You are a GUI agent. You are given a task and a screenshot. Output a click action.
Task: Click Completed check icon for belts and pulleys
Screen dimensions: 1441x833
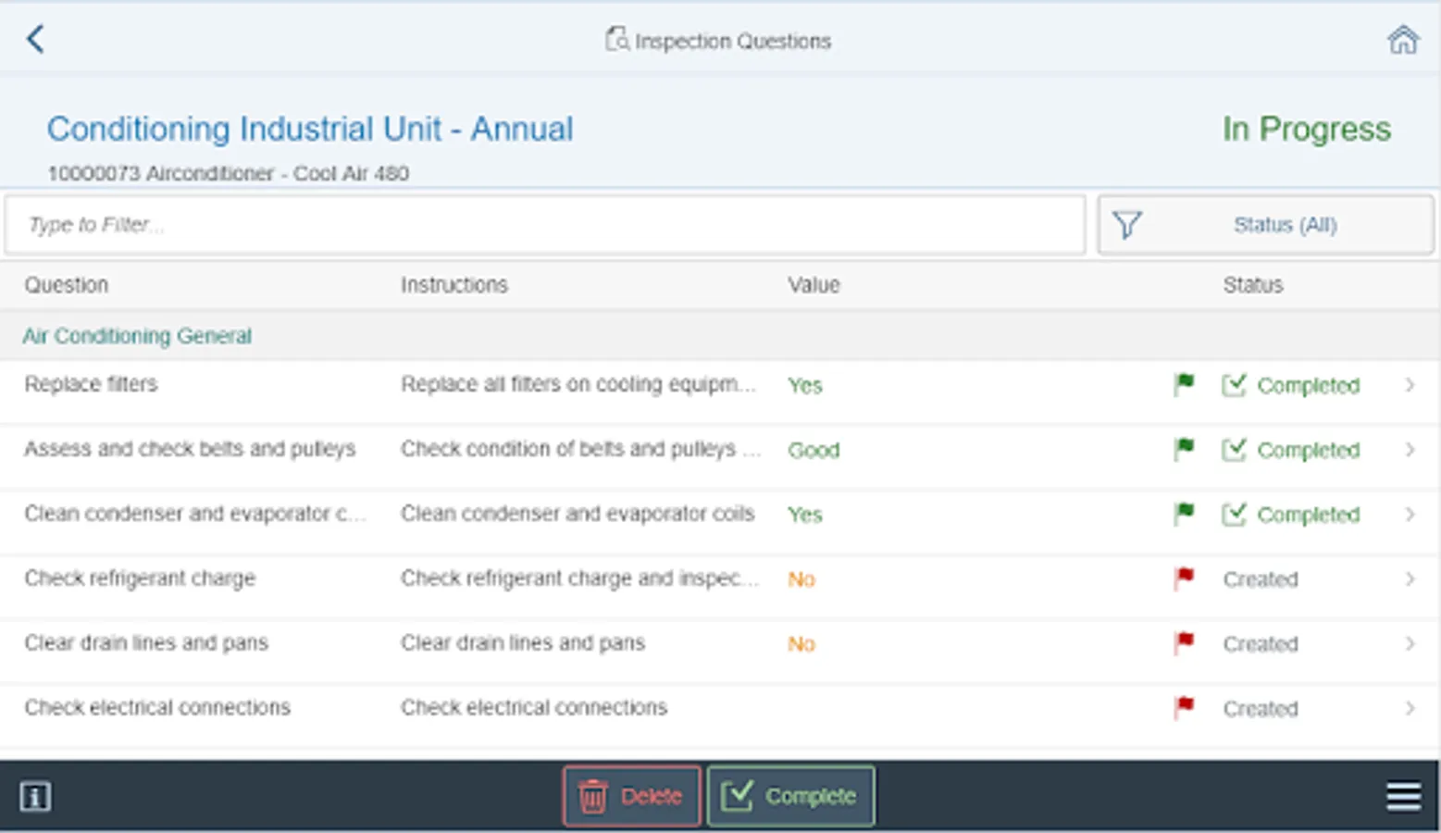(1234, 450)
